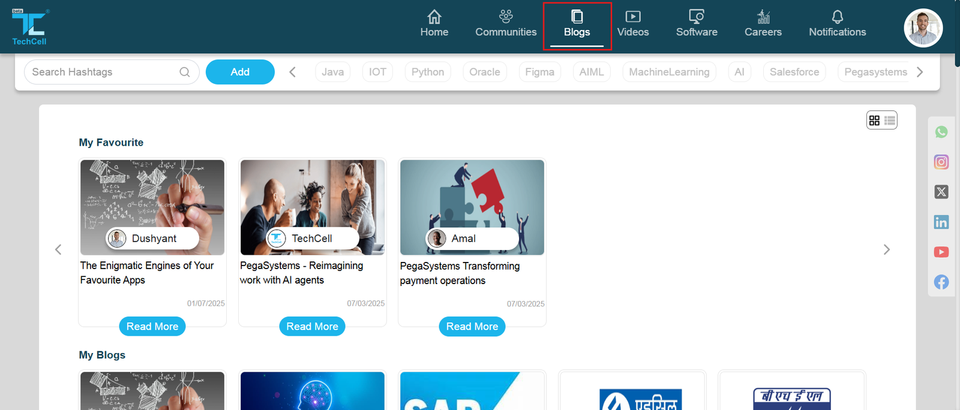Show next favourite blogs with right arrow
This screenshot has height=410, width=960.
(x=886, y=250)
